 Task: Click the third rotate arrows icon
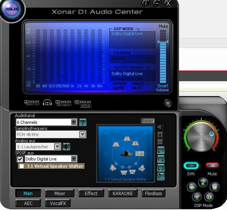[161, 168]
